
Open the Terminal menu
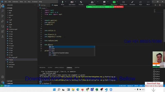[35, 2]
